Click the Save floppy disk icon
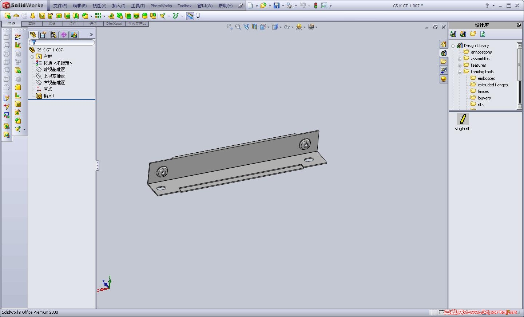Viewport: 524px width, 317px height. pos(277,5)
